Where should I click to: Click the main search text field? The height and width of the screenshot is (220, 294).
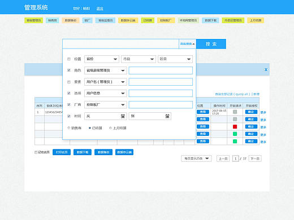120,44
